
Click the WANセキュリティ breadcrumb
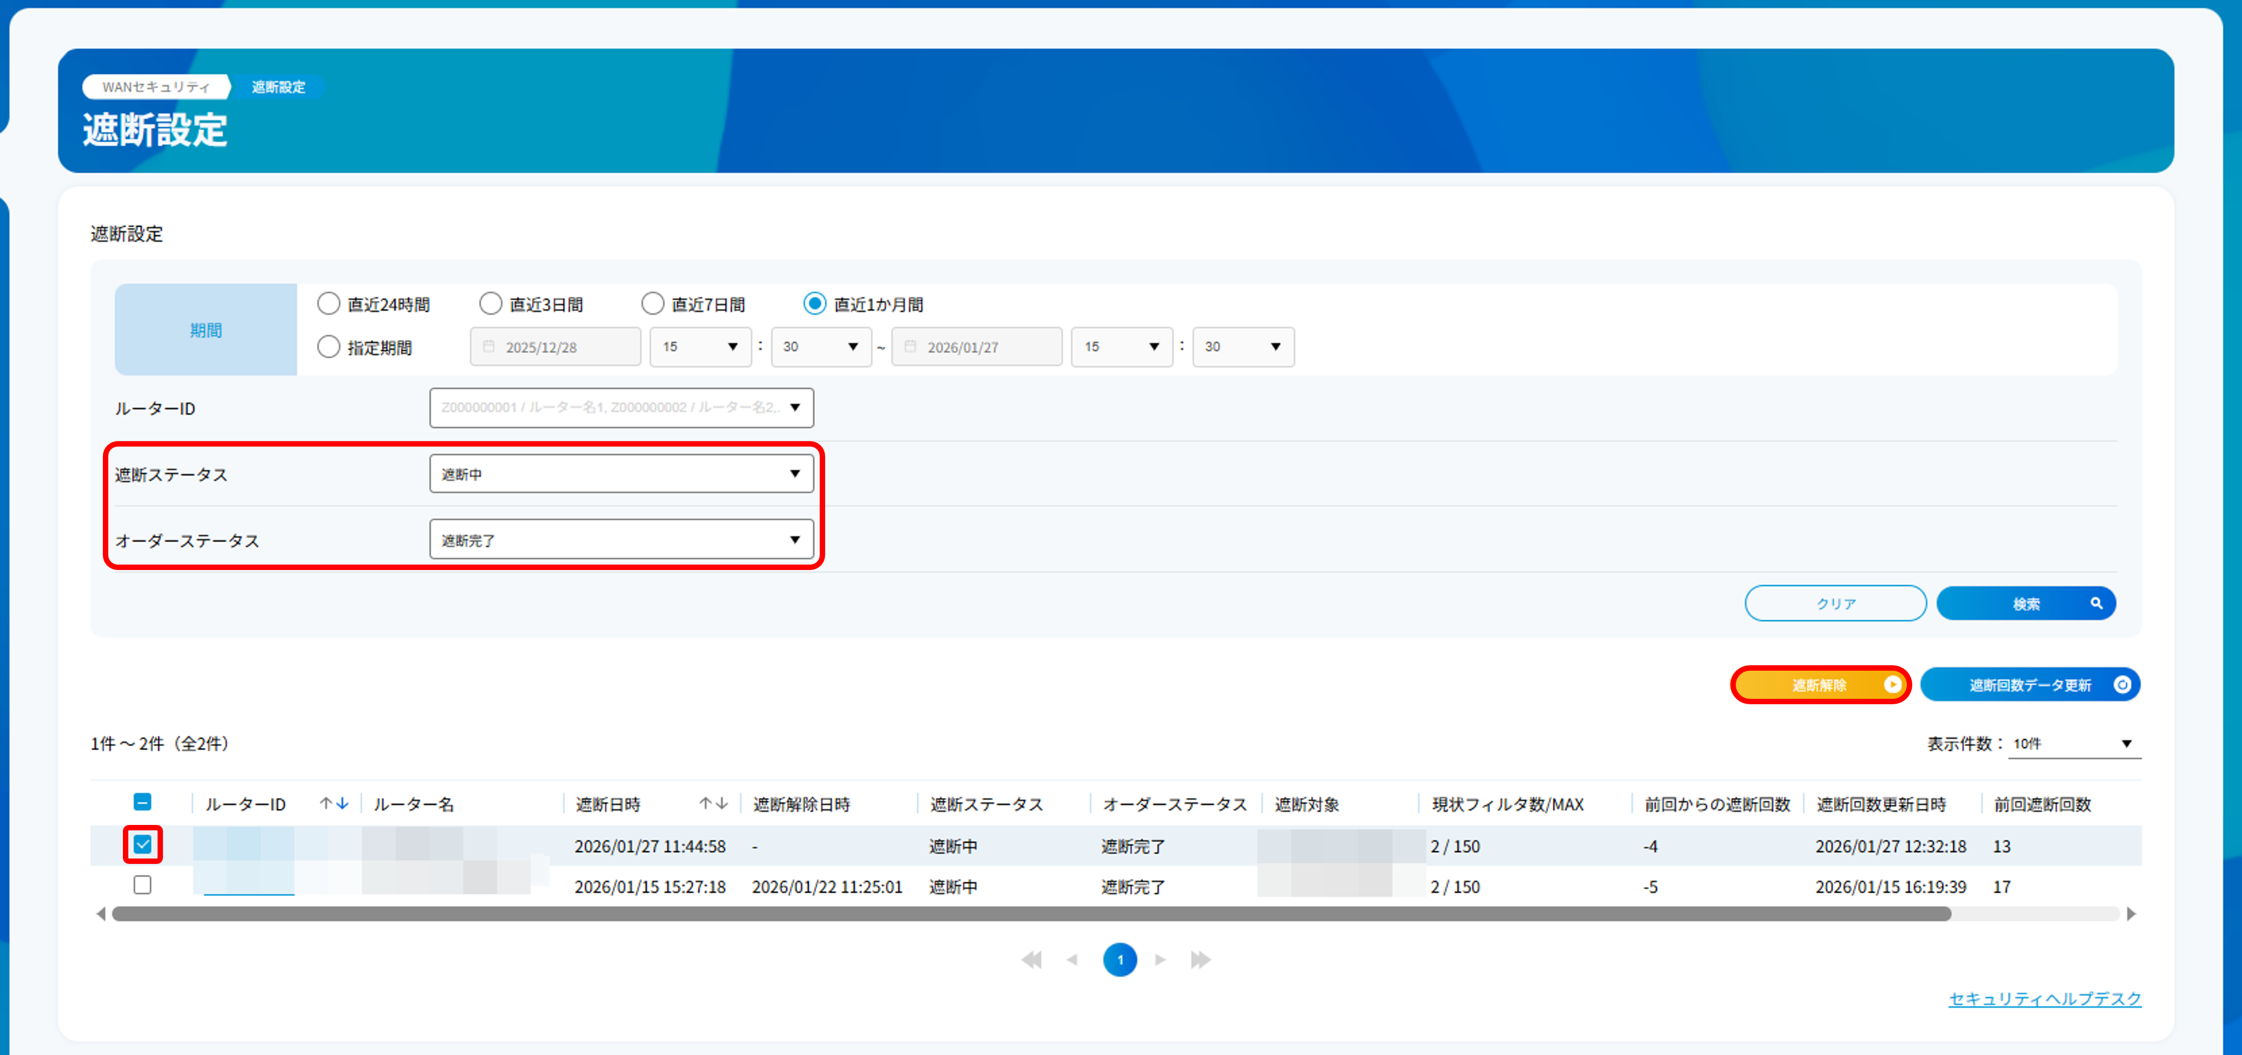[x=156, y=87]
